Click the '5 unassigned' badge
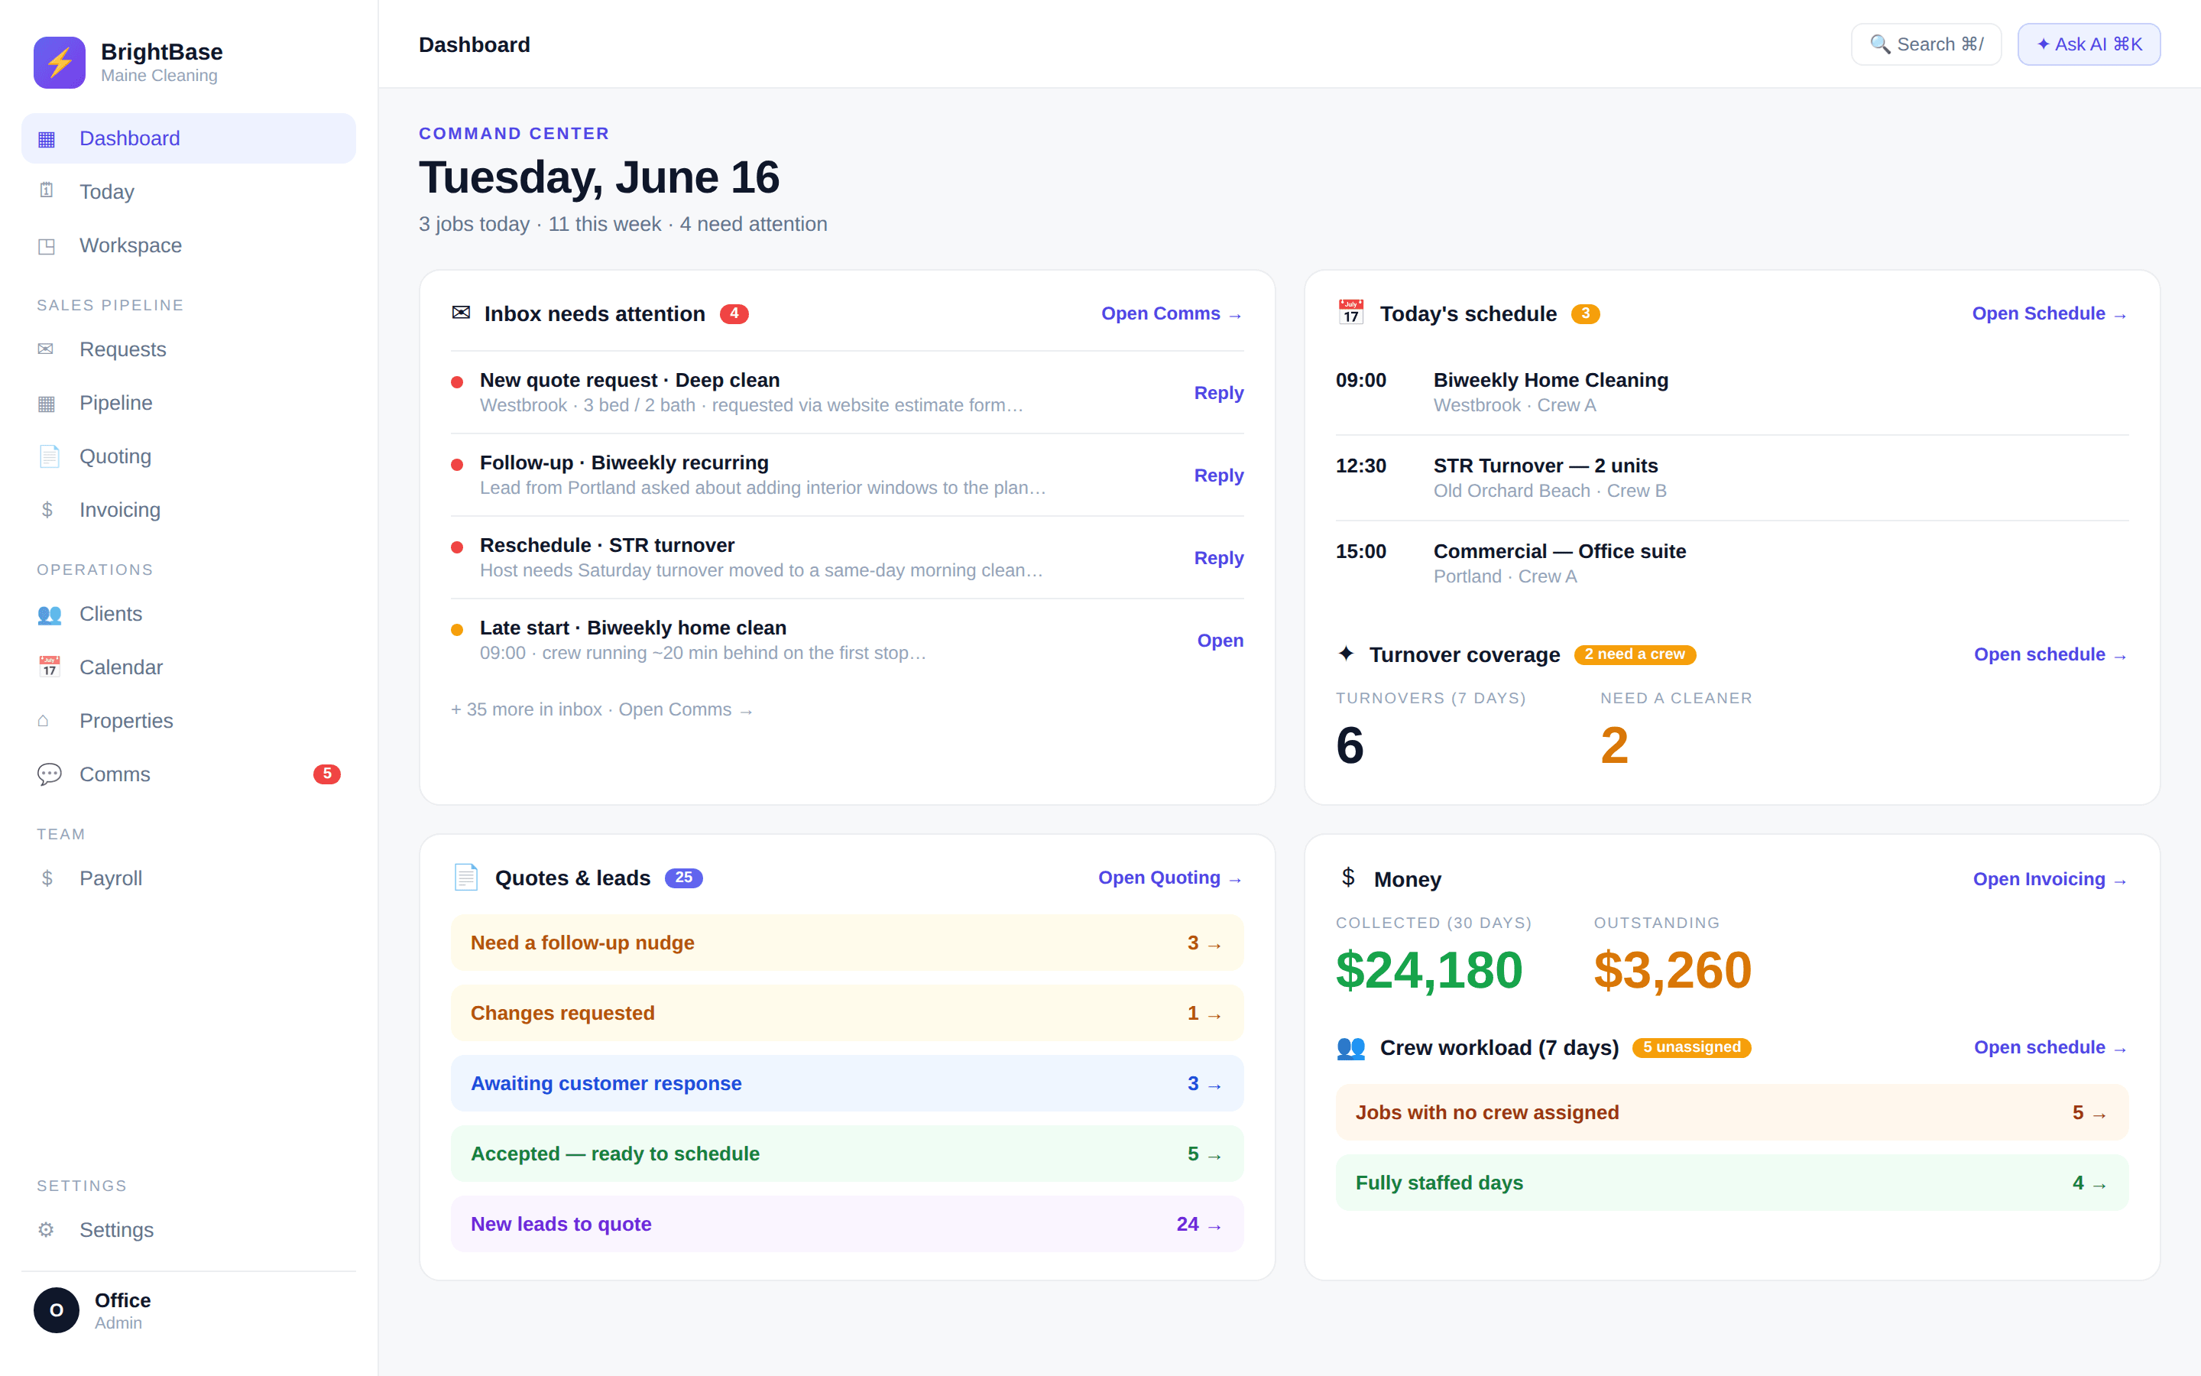The width and height of the screenshot is (2201, 1376). [x=1692, y=1047]
